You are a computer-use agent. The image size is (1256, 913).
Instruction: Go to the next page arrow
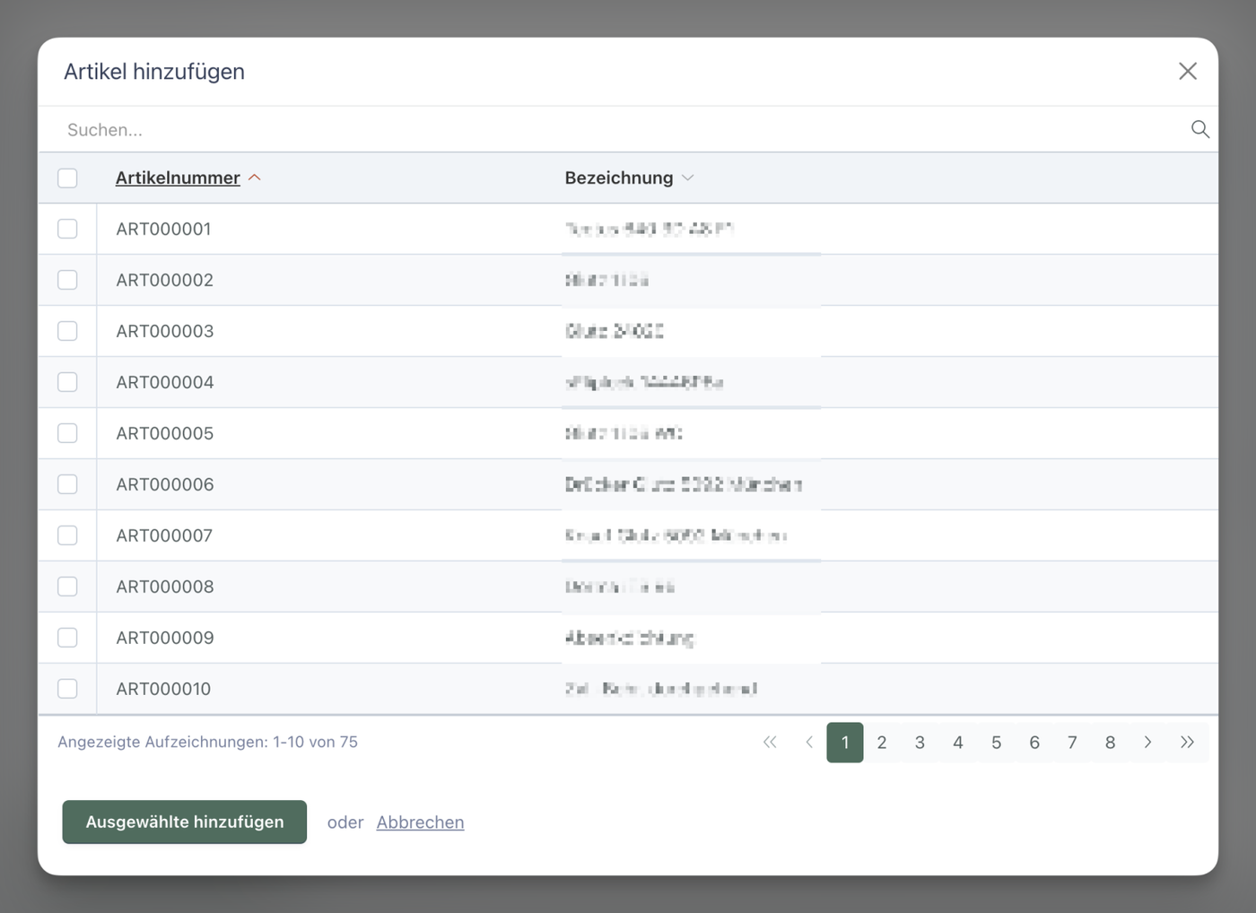[x=1147, y=743]
